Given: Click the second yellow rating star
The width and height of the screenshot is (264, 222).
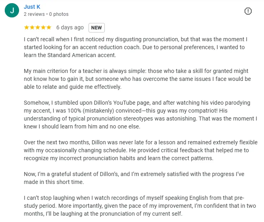Looking at the screenshot, I should tap(32, 27).
